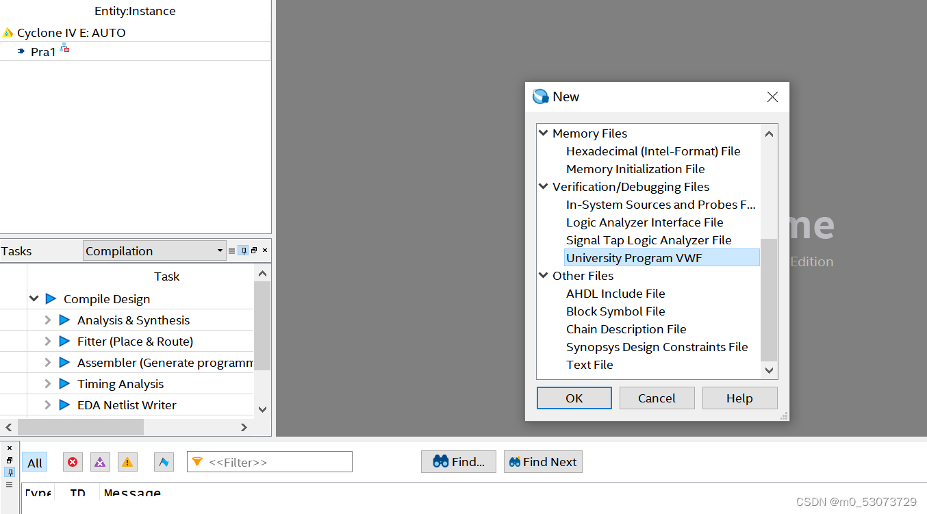Toggle the All messages filter
927x514 pixels.
coord(35,463)
